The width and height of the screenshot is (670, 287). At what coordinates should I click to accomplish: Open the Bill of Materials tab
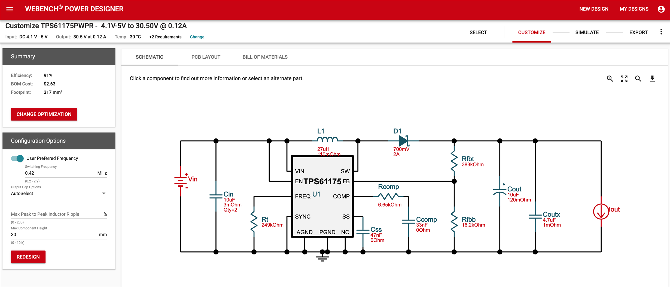pyautogui.click(x=265, y=57)
